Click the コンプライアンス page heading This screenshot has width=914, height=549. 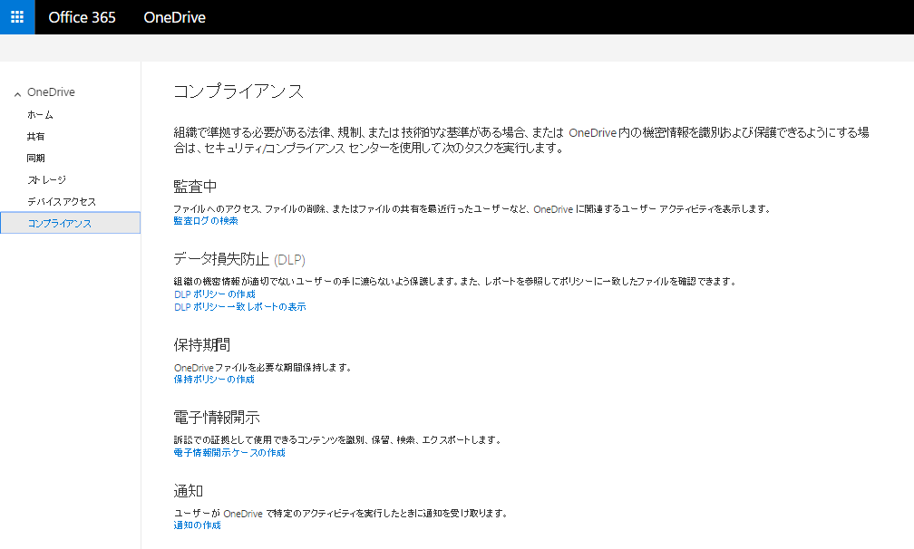pyautogui.click(x=239, y=91)
